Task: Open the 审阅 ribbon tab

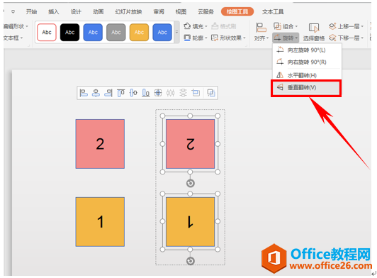Action: (x=159, y=11)
